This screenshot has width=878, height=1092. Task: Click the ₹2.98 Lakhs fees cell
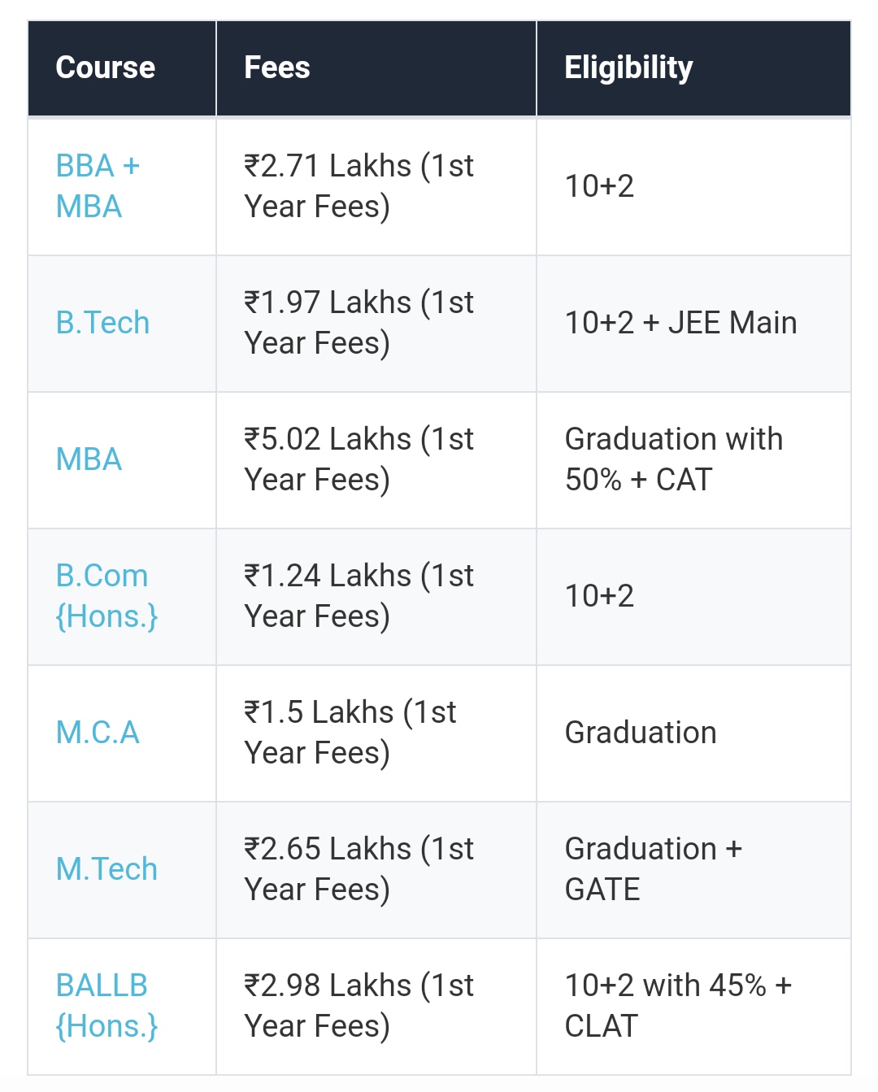click(x=359, y=1006)
